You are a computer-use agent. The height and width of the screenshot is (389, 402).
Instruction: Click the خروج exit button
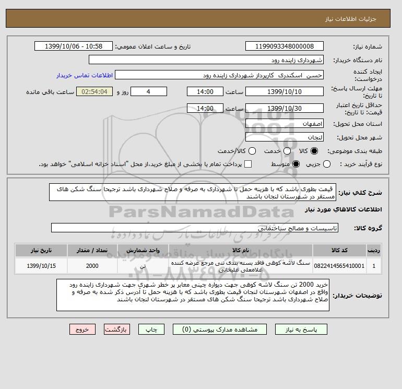pyautogui.click(x=82, y=329)
